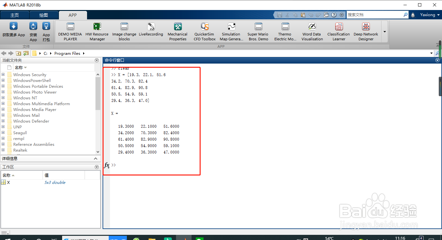Open the address bar path history dropdown
Viewport: 442px width, 240px height.
coord(431,53)
